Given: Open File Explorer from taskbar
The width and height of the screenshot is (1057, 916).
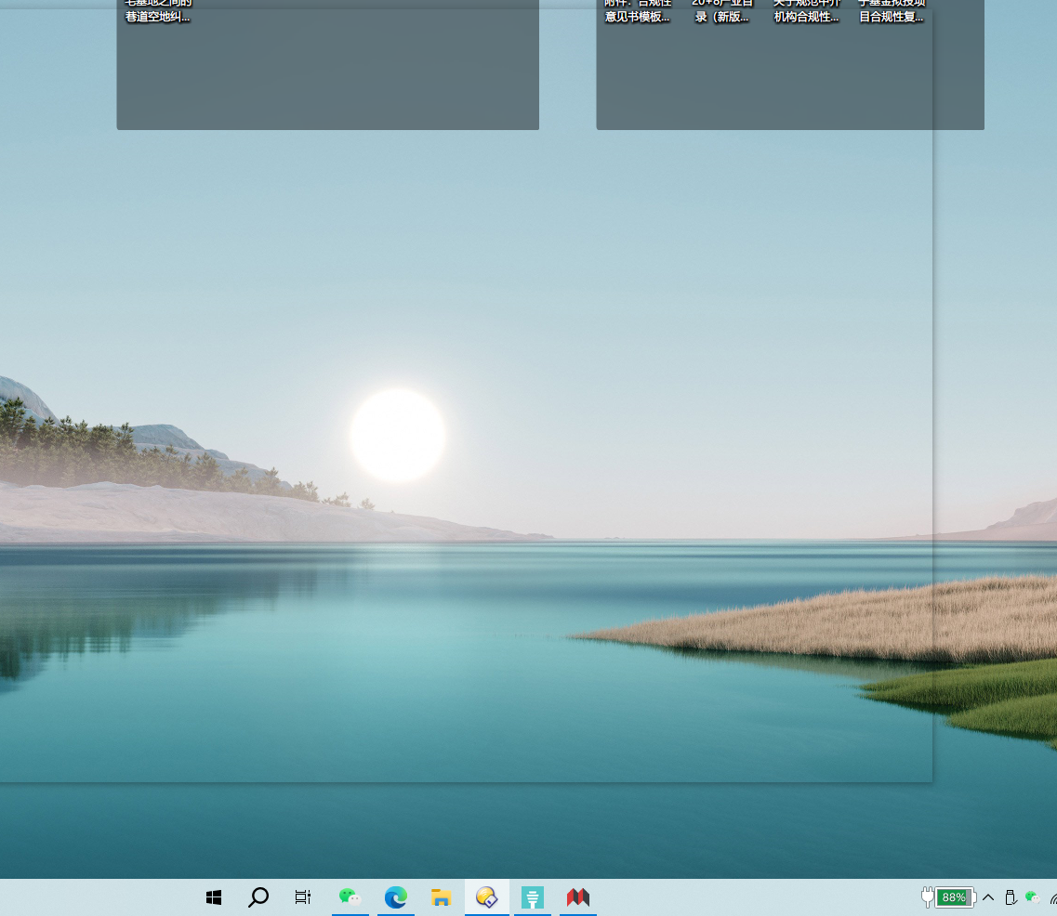Looking at the screenshot, I should pyautogui.click(x=442, y=897).
